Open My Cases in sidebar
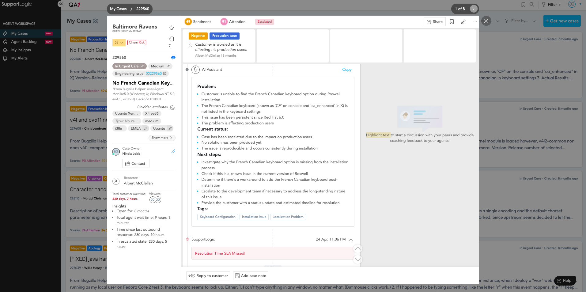586x292 pixels. pos(20,33)
